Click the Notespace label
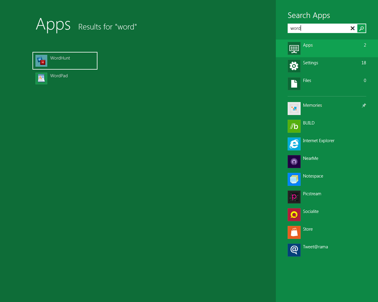The height and width of the screenshot is (302, 378). point(313,176)
